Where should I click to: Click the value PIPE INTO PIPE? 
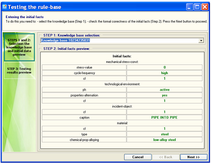pos(164,117)
